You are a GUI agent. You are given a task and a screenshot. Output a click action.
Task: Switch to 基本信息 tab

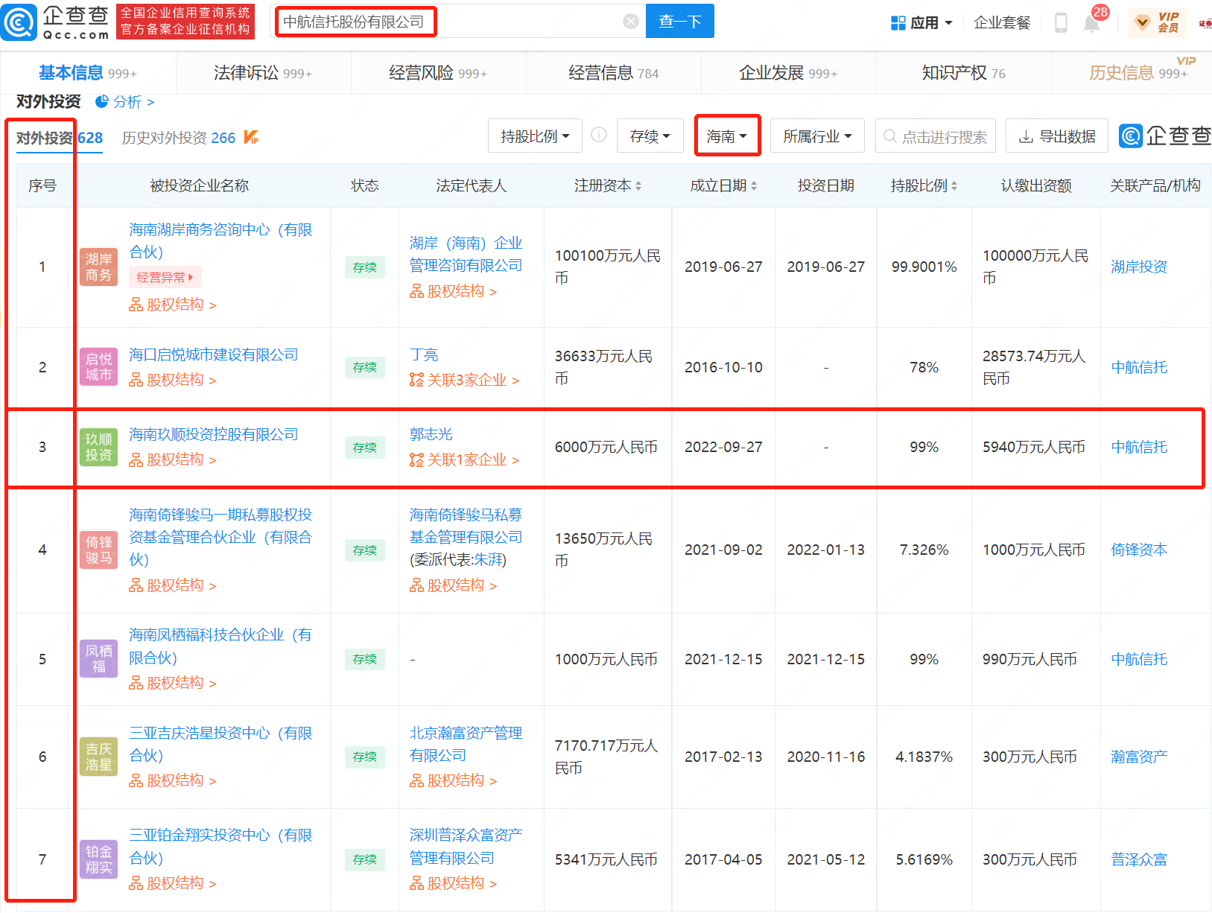(x=87, y=73)
